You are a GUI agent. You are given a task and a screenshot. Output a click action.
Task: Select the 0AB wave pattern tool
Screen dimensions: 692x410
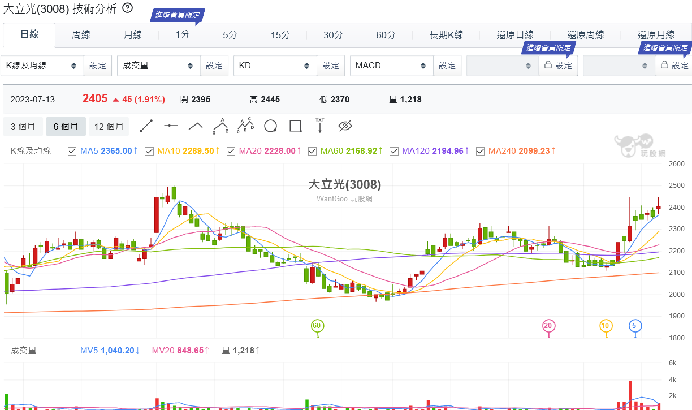coord(220,126)
